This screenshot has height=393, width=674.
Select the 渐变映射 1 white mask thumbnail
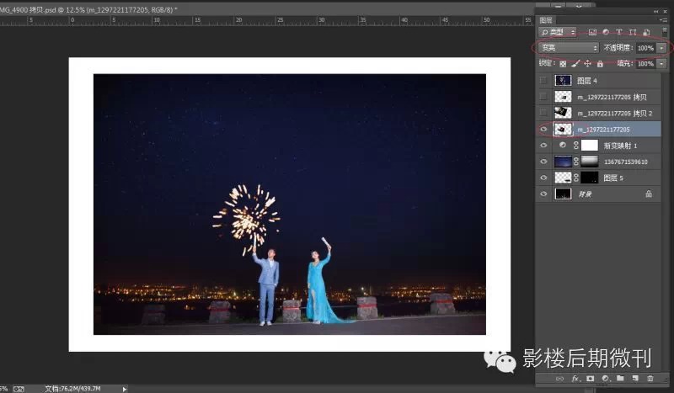pos(589,146)
